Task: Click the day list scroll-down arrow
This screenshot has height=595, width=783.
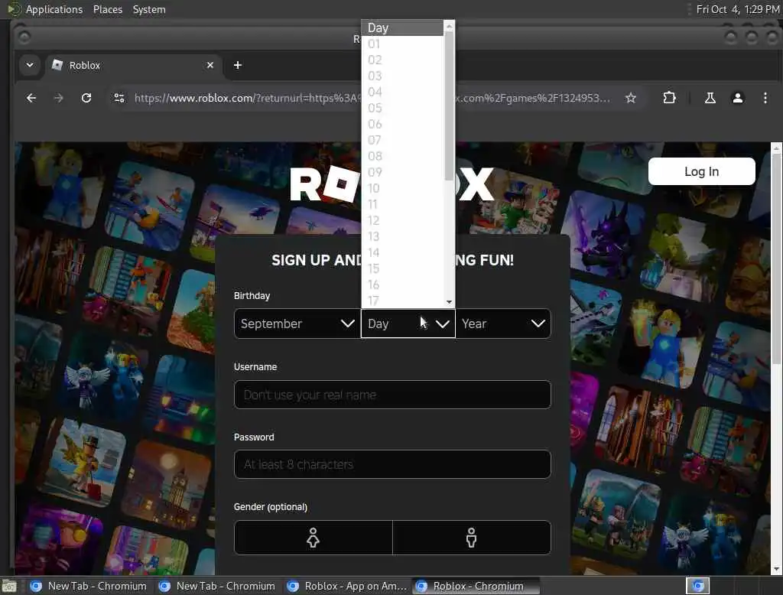Action: pos(449,302)
